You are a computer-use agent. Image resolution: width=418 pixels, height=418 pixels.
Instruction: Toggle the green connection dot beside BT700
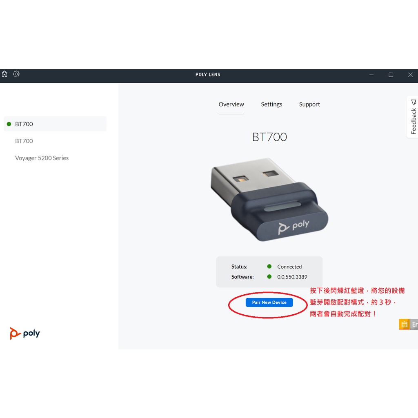click(x=9, y=124)
